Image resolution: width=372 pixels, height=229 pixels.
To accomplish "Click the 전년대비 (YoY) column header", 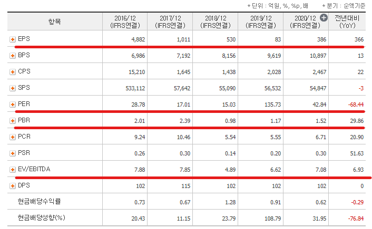I will 347,22.
